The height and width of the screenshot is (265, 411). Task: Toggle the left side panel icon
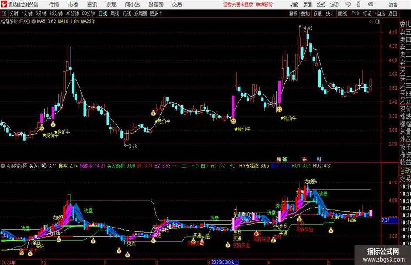click(4, 13)
